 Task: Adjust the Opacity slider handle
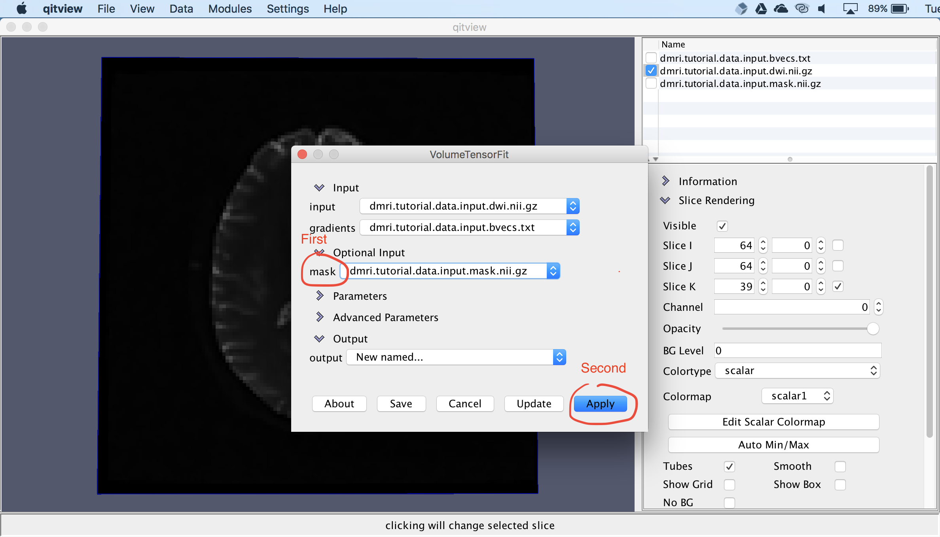(873, 329)
